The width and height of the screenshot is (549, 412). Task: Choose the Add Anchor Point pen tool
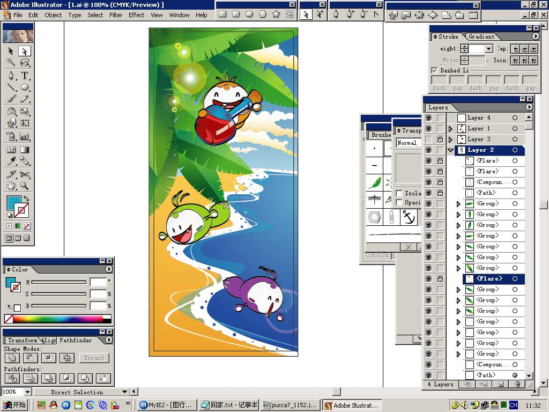click(x=350, y=14)
